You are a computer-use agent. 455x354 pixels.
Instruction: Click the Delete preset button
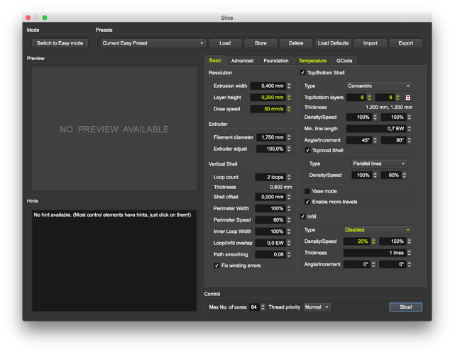click(296, 43)
